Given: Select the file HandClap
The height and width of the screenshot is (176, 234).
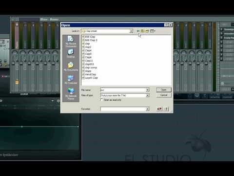Looking at the screenshot, I should tap(89, 74).
